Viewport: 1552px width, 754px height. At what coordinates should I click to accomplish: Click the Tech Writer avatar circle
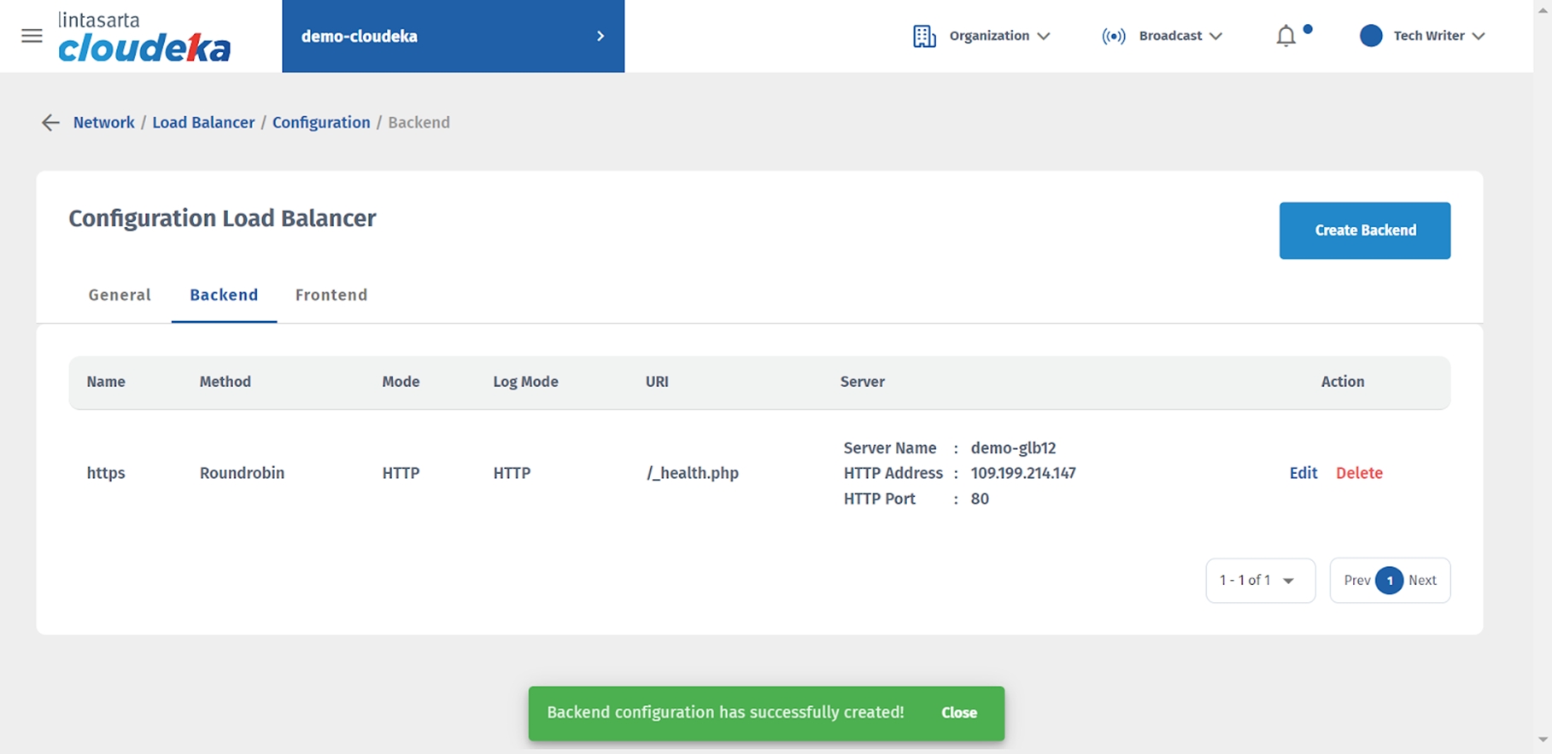[1371, 36]
